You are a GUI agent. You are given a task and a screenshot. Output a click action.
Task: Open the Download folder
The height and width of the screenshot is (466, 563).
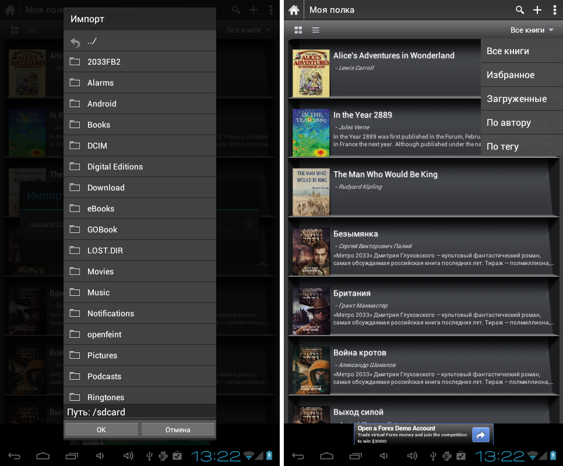140,188
